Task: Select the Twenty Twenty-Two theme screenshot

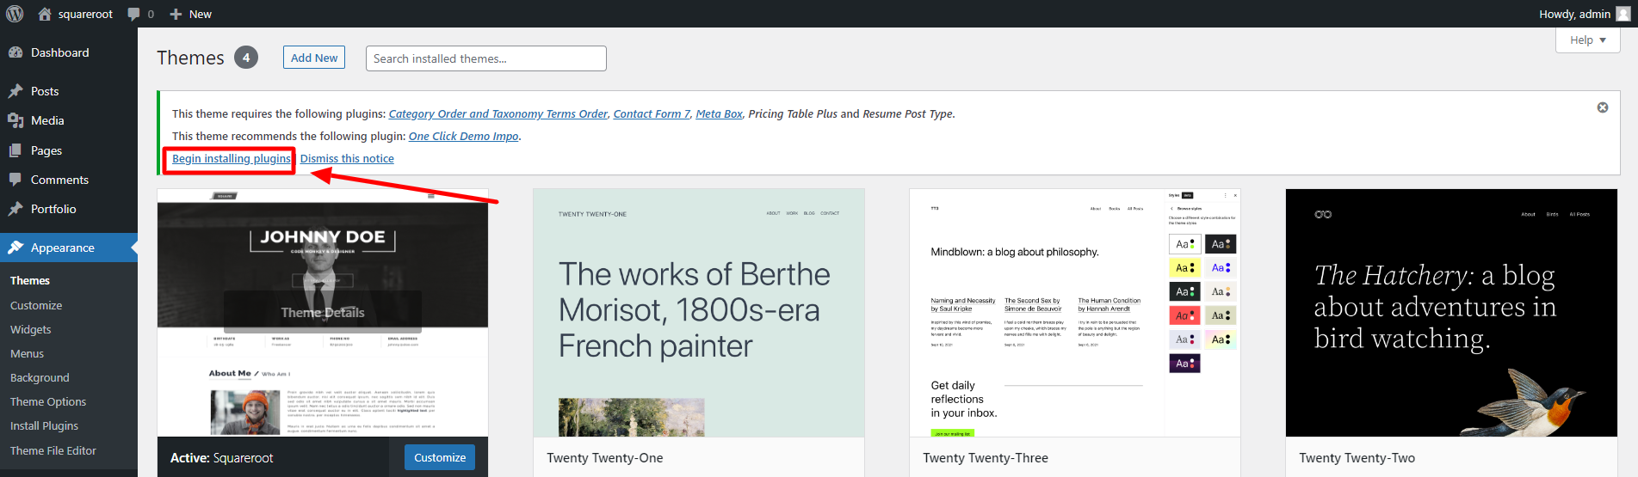Action: [x=1451, y=313]
